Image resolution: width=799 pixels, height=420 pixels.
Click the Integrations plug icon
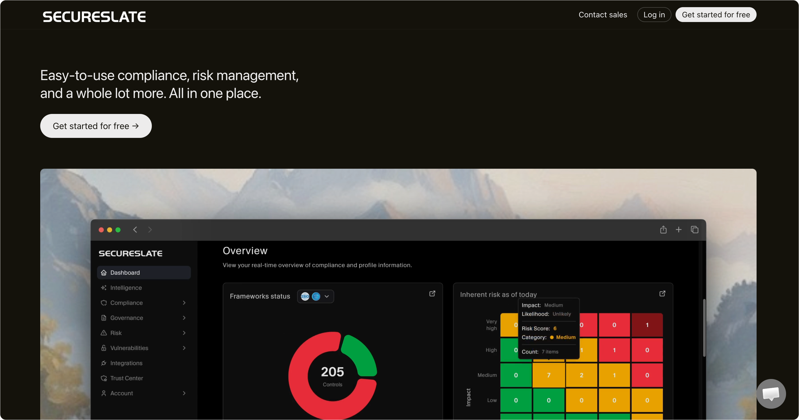tap(104, 363)
